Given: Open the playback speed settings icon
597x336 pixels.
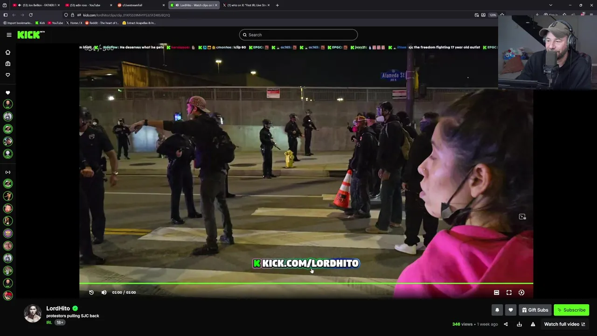Looking at the screenshot, I should 521,293.
